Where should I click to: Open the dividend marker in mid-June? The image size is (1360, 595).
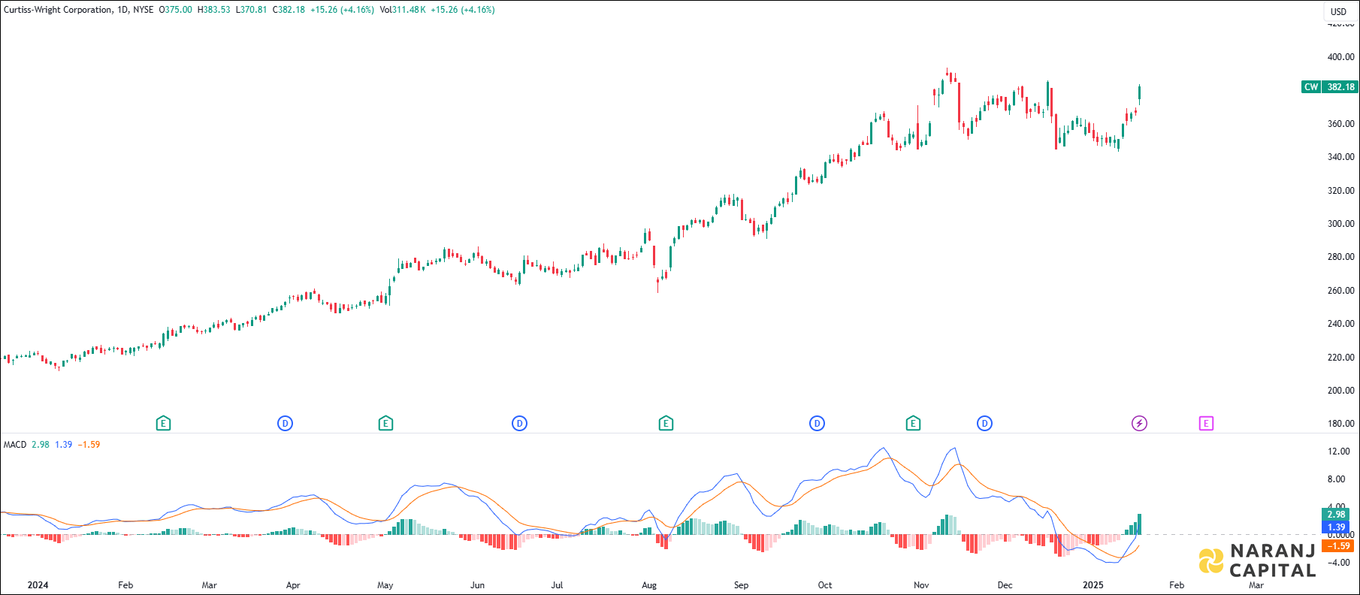point(519,424)
